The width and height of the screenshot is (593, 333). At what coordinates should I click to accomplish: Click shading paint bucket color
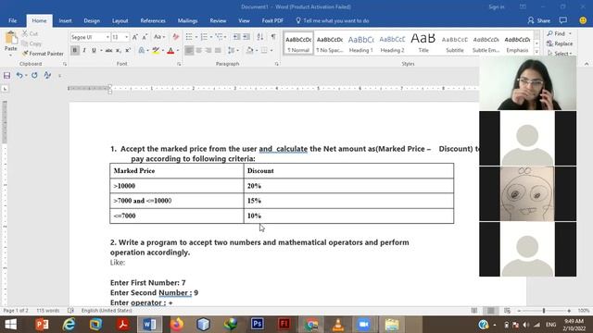pyautogui.click(x=249, y=50)
